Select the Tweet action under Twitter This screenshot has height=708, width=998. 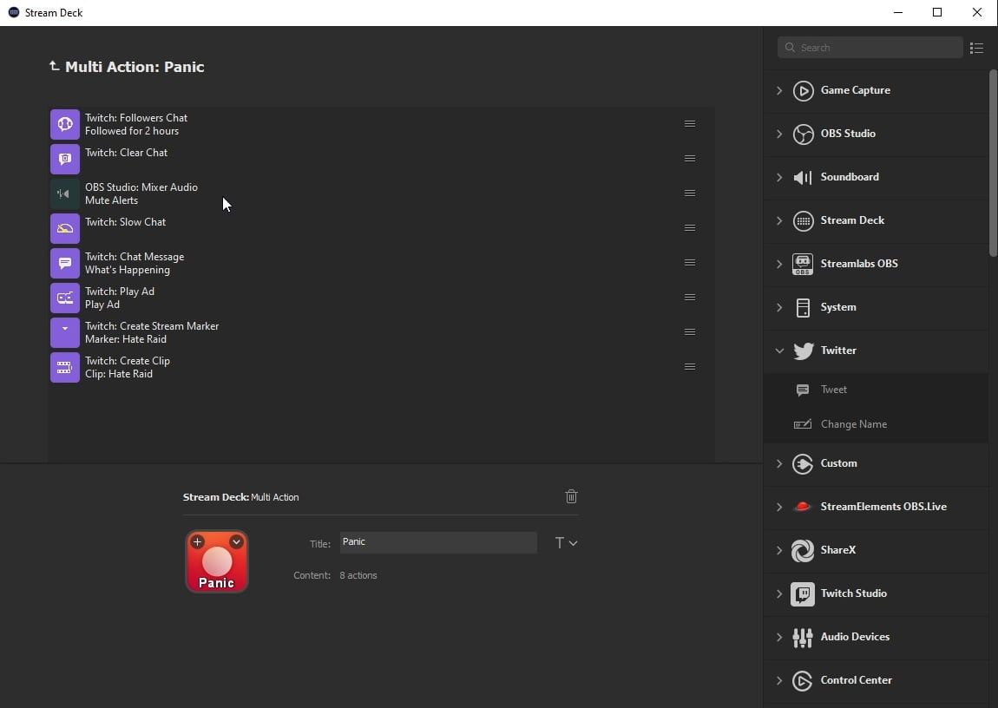pos(833,390)
